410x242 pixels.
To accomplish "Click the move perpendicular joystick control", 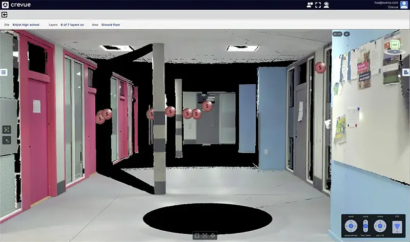I will click(351, 226).
